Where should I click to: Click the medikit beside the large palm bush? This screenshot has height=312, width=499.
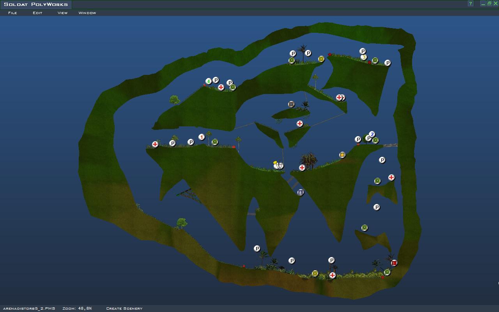[302, 168]
